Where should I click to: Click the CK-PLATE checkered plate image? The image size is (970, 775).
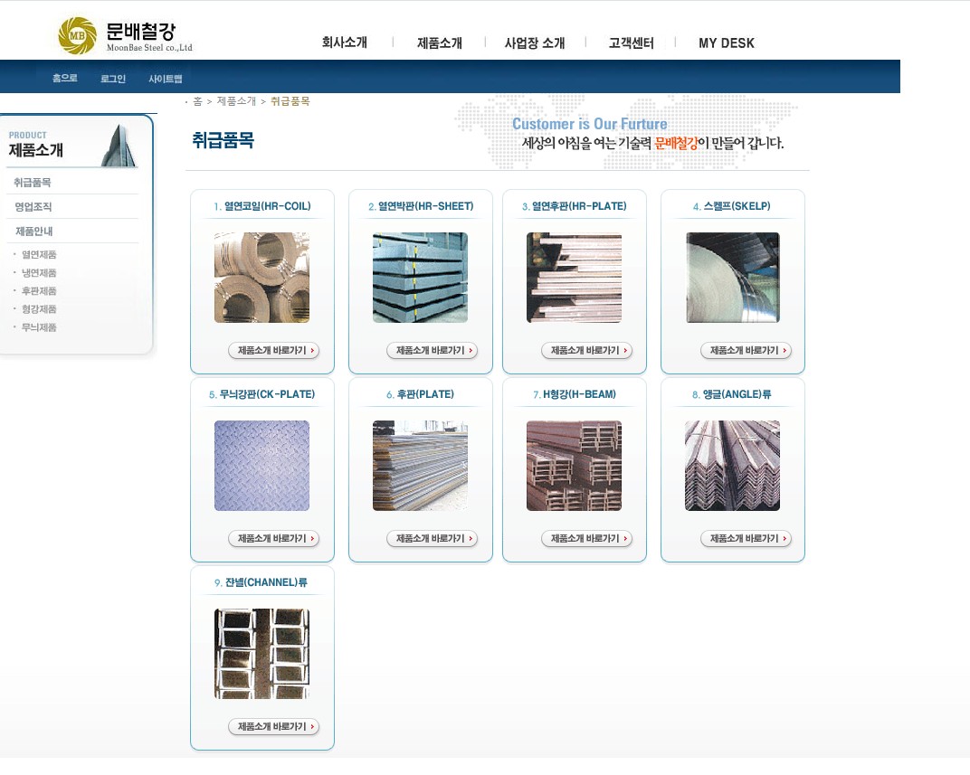click(262, 466)
